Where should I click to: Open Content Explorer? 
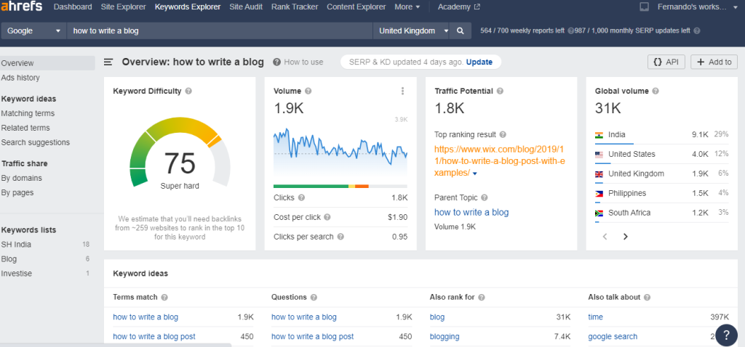coord(356,7)
